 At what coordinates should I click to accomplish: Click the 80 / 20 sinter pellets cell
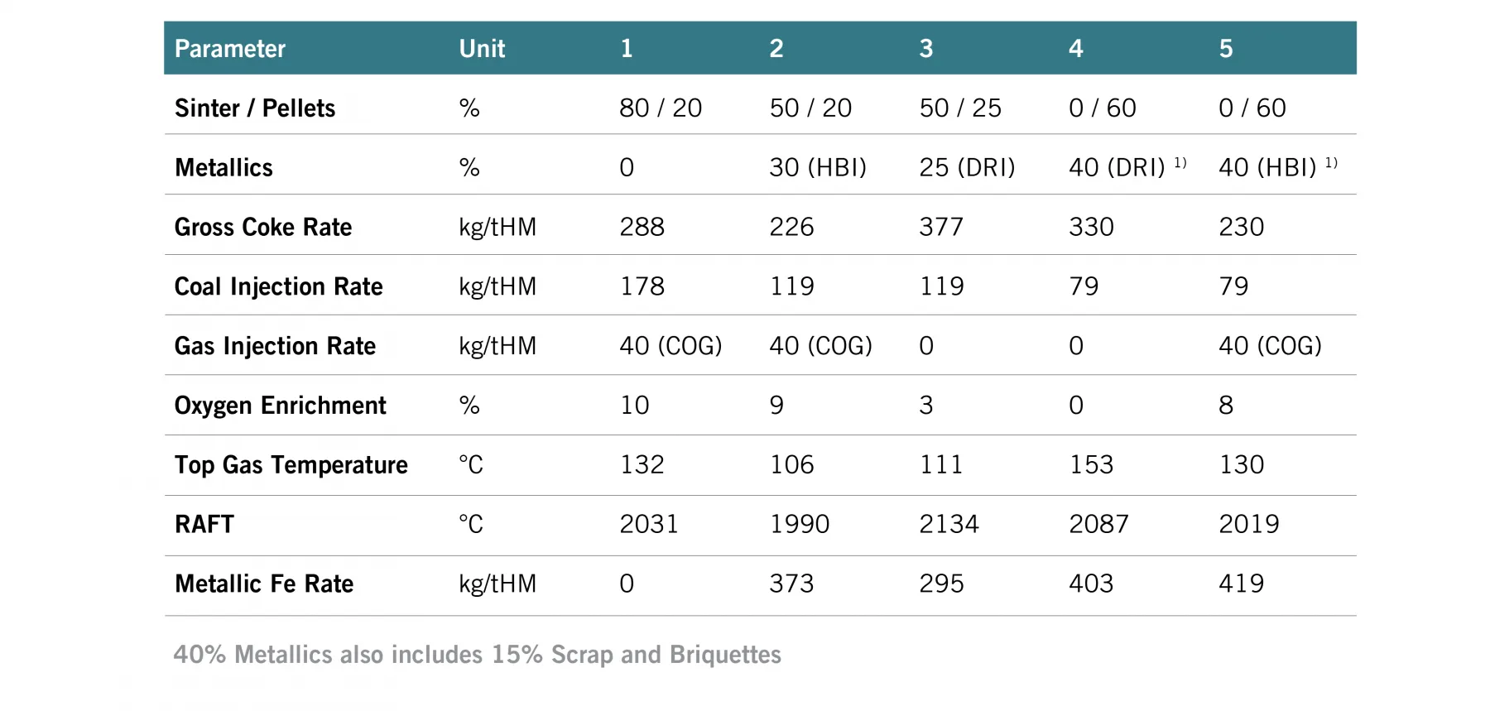661,108
